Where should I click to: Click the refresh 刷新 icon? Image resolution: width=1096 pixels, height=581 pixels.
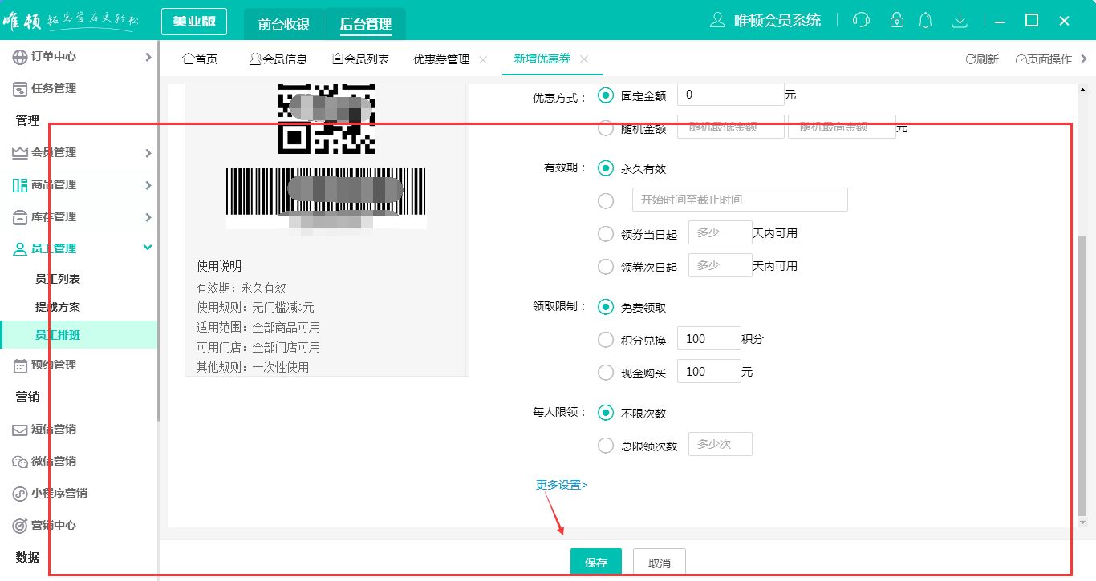(970, 59)
